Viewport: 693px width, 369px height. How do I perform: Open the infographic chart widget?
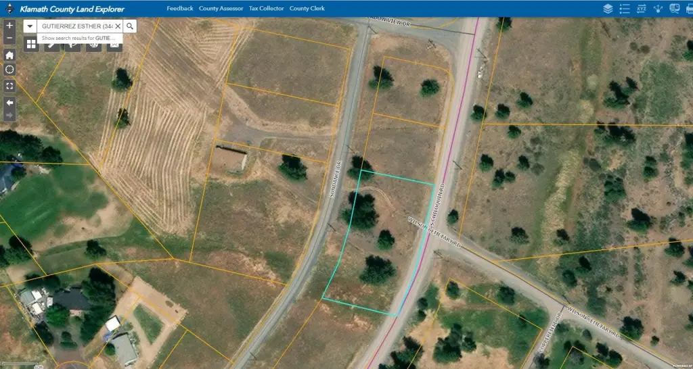[674, 9]
